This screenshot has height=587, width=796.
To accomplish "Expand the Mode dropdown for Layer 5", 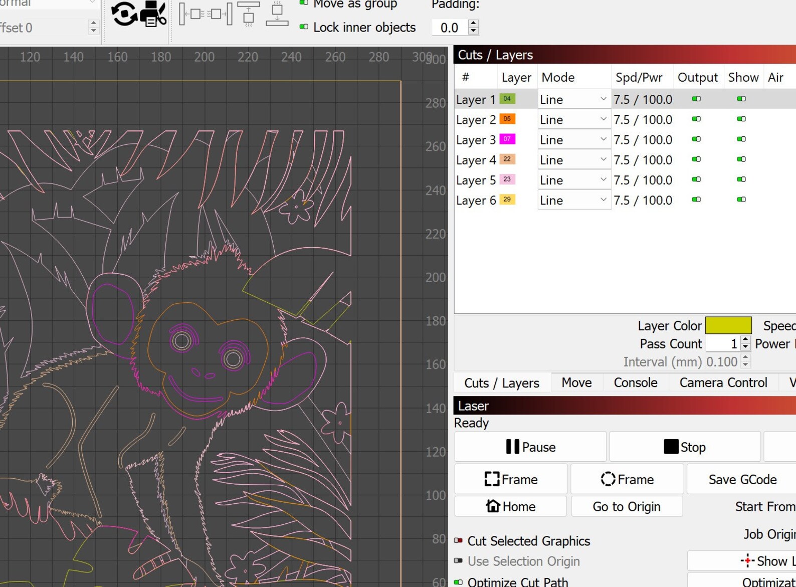I will 574,179.
